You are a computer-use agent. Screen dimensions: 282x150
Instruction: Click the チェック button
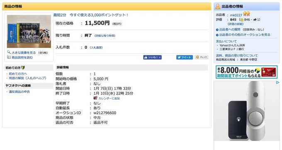pyautogui.click(x=202, y=57)
